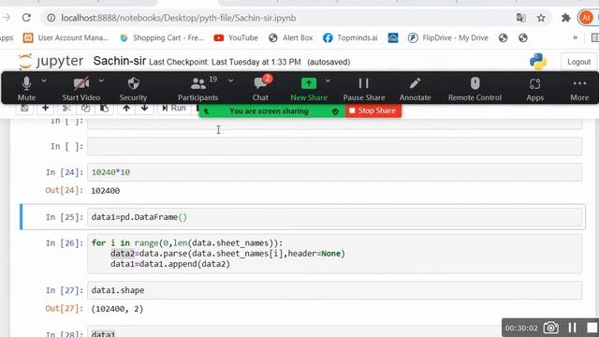
Task: Stop the screen recording
Action: pyautogui.click(x=592, y=328)
